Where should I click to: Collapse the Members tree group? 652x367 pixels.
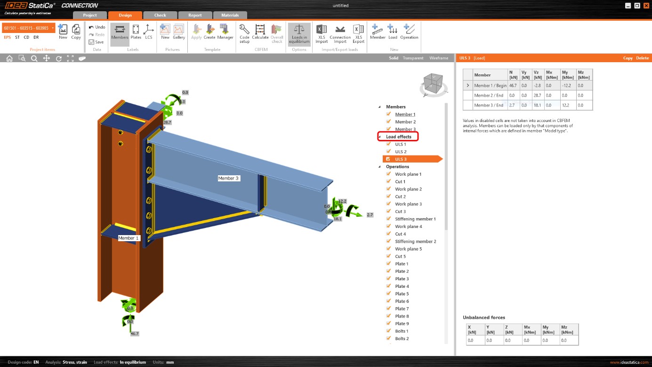(x=380, y=107)
